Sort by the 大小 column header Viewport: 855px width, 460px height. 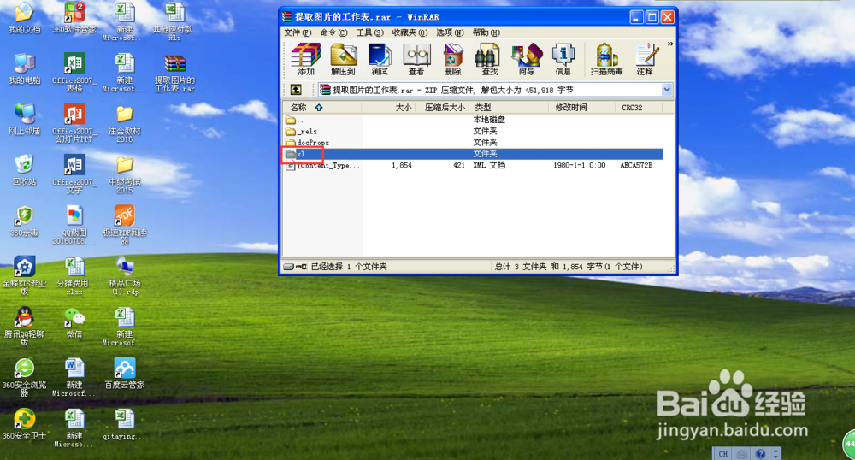pos(389,108)
